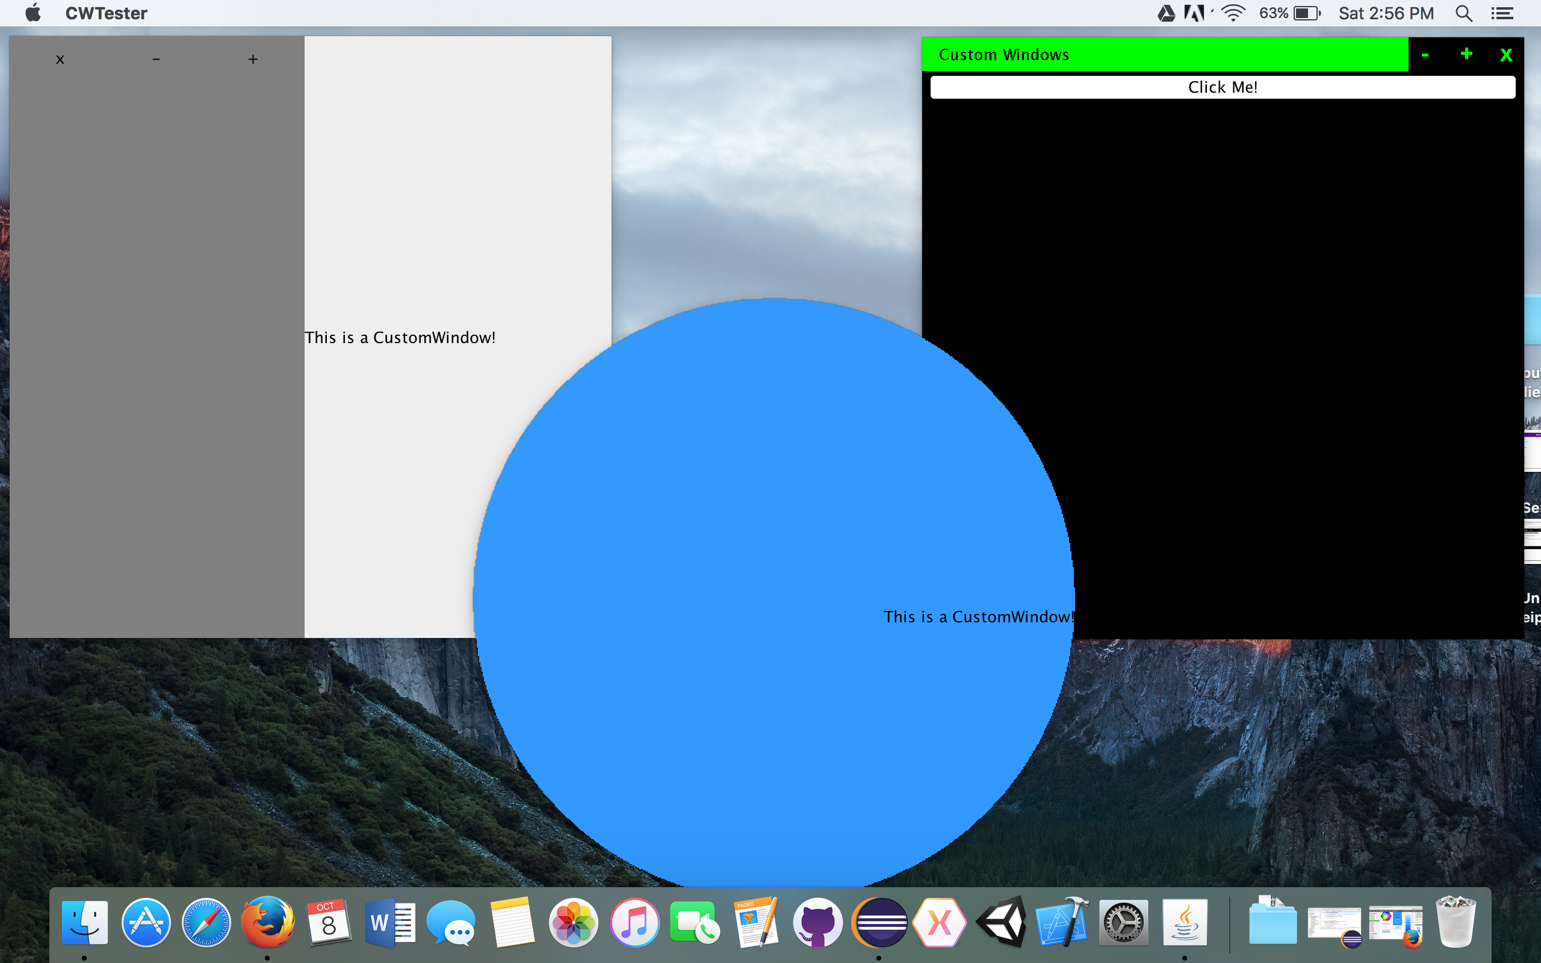Open GitHub Desktop in the dock
1541x963 pixels.
(817, 922)
